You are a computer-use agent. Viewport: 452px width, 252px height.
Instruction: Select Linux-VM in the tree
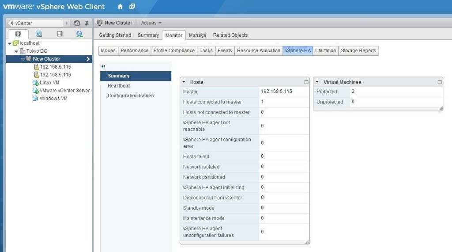tap(49, 83)
